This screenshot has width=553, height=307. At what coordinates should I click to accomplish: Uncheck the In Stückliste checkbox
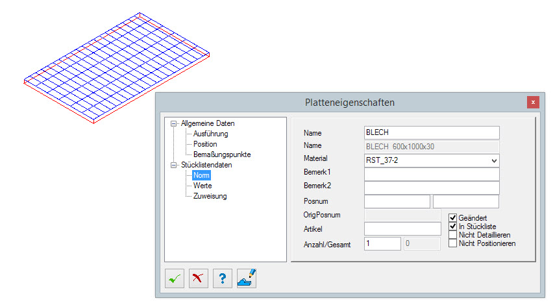[453, 226]
